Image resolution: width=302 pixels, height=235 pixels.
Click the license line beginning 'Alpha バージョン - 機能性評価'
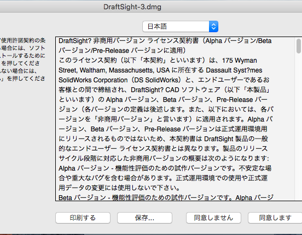[x=165, y=168]
